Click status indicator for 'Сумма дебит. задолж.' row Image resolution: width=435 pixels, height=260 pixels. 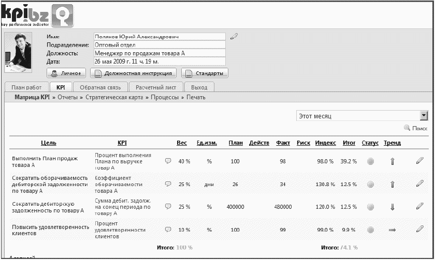pyautogui.click(x=370, y=207)
